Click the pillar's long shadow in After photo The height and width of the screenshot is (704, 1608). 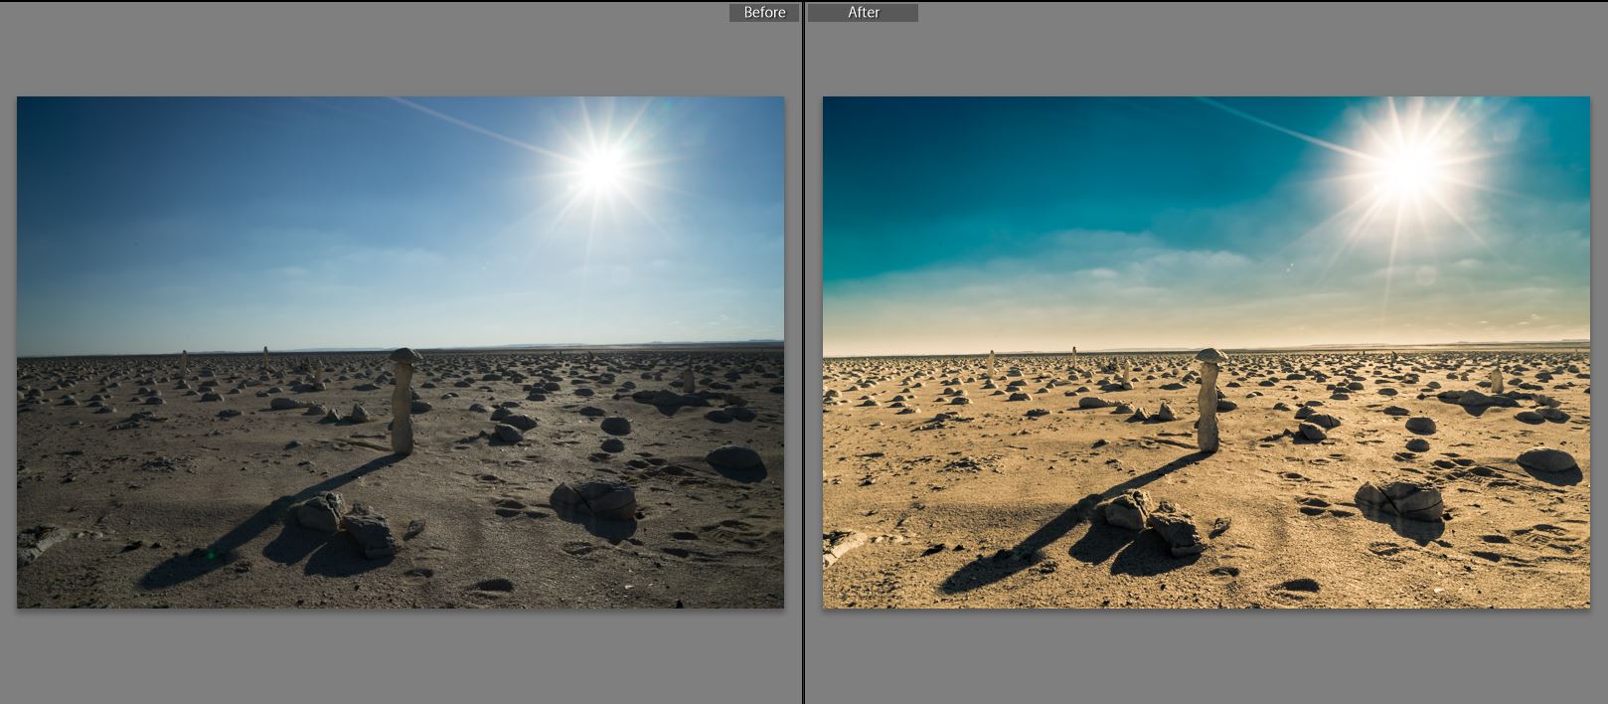(1053, 527)
